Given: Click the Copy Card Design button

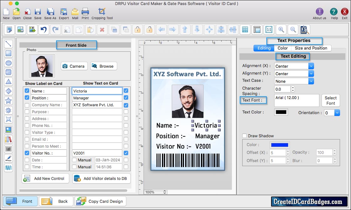Looking at the screenshot, I should click(x=101, y=201).
